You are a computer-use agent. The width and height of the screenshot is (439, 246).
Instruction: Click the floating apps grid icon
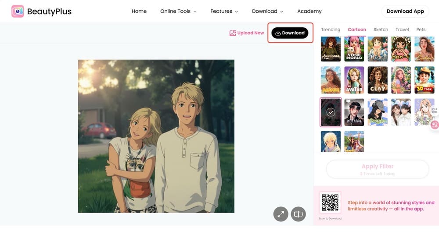435,111
